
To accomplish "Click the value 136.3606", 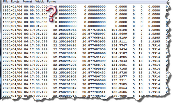I will pos(119,92).
